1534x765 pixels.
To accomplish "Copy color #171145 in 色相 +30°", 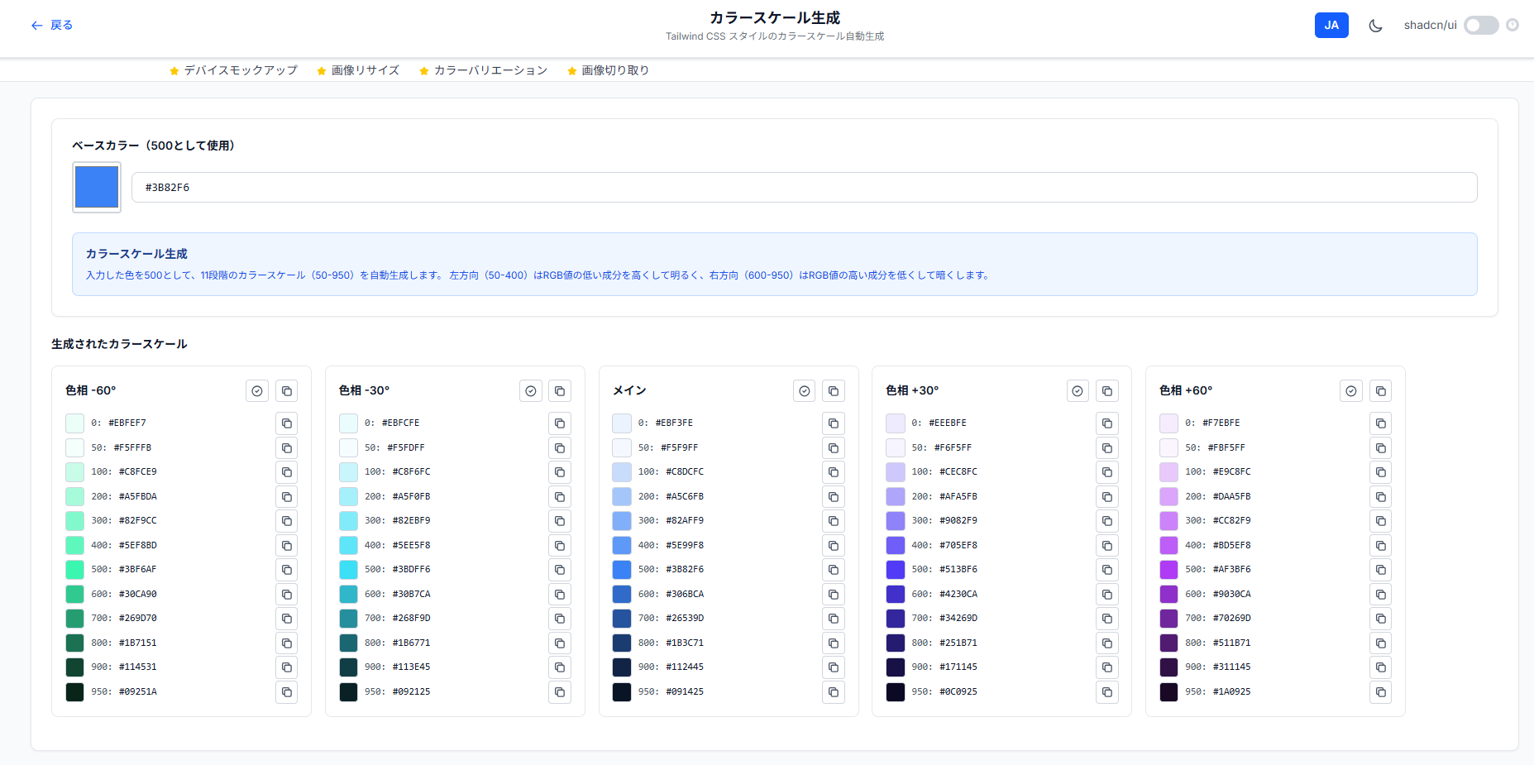I will 1107,667.
